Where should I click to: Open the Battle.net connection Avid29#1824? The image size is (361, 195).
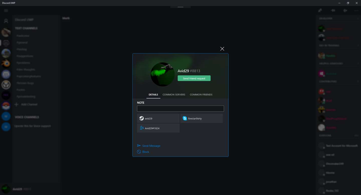coord(158,128)
